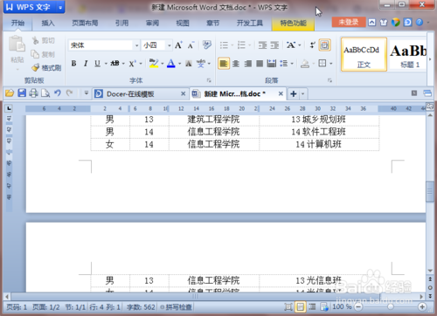This screenshot has height=316, width=437.
Task: Switch to the 页面布局 ribbon tab
Action: [85, 23]
